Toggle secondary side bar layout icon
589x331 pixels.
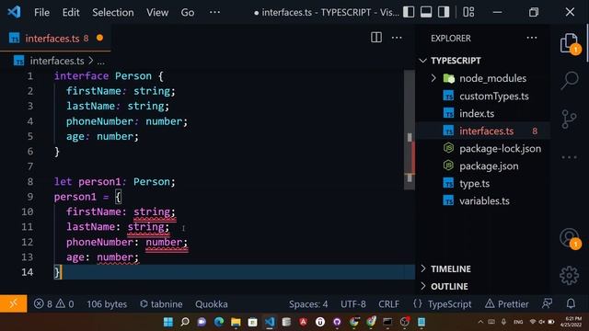444,12
